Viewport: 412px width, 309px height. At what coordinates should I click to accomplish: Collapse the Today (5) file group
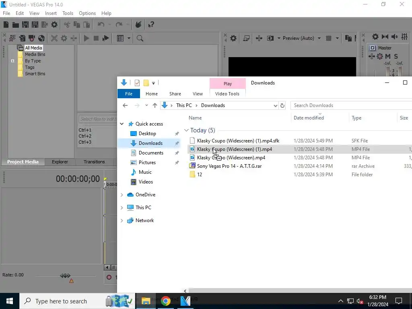pyautogui.click(x=186, y=130)
